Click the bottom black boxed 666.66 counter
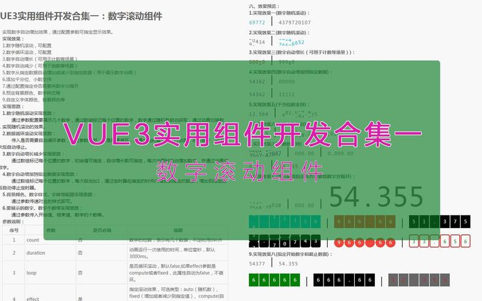 tap(344, 280)
